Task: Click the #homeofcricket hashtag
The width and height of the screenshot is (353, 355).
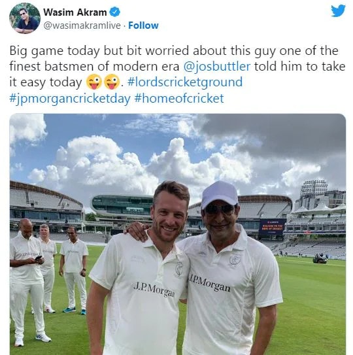Action: [179, 98]
